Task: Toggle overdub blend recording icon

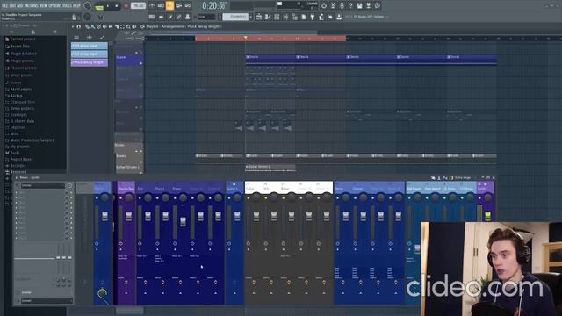Action: [x=178, y=6]
